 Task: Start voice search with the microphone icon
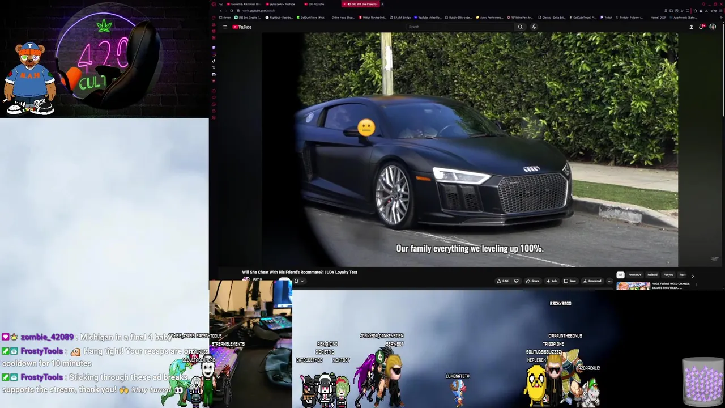534,27
